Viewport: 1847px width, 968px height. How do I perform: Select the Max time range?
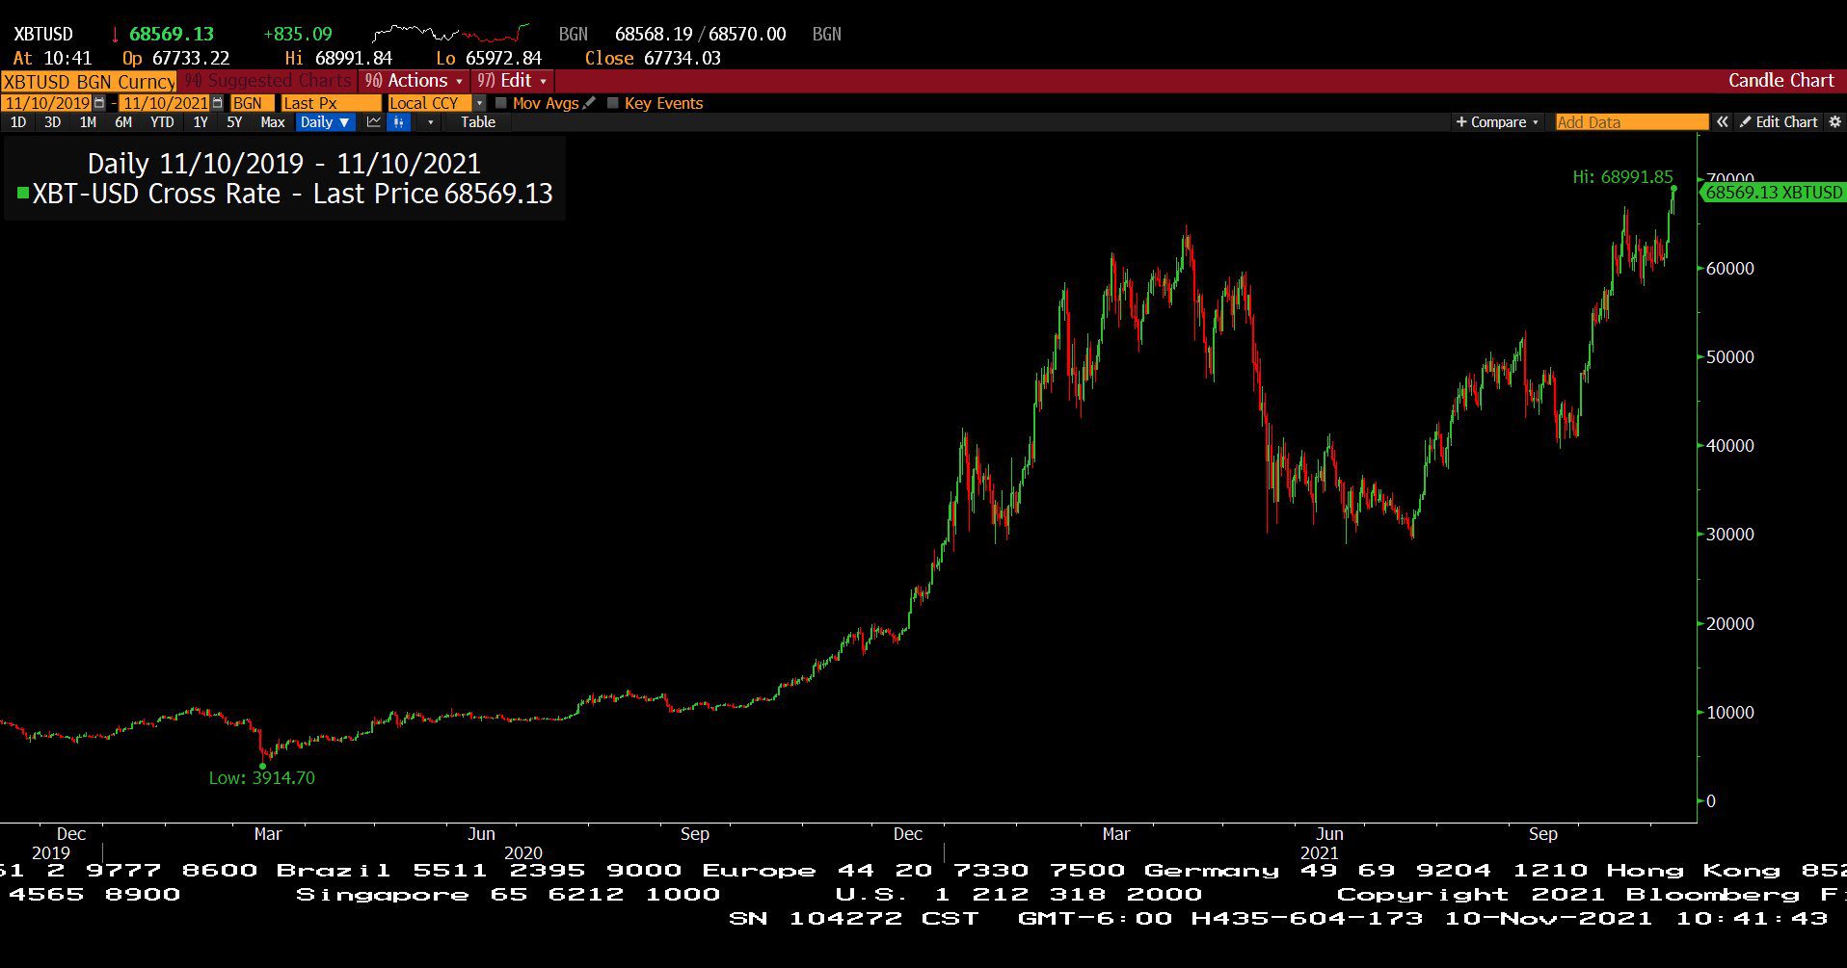click(x=273, y=122)
